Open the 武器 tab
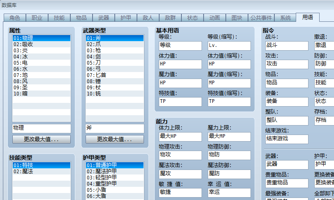Screen dimensions: 334x200 tap(104, 18)
